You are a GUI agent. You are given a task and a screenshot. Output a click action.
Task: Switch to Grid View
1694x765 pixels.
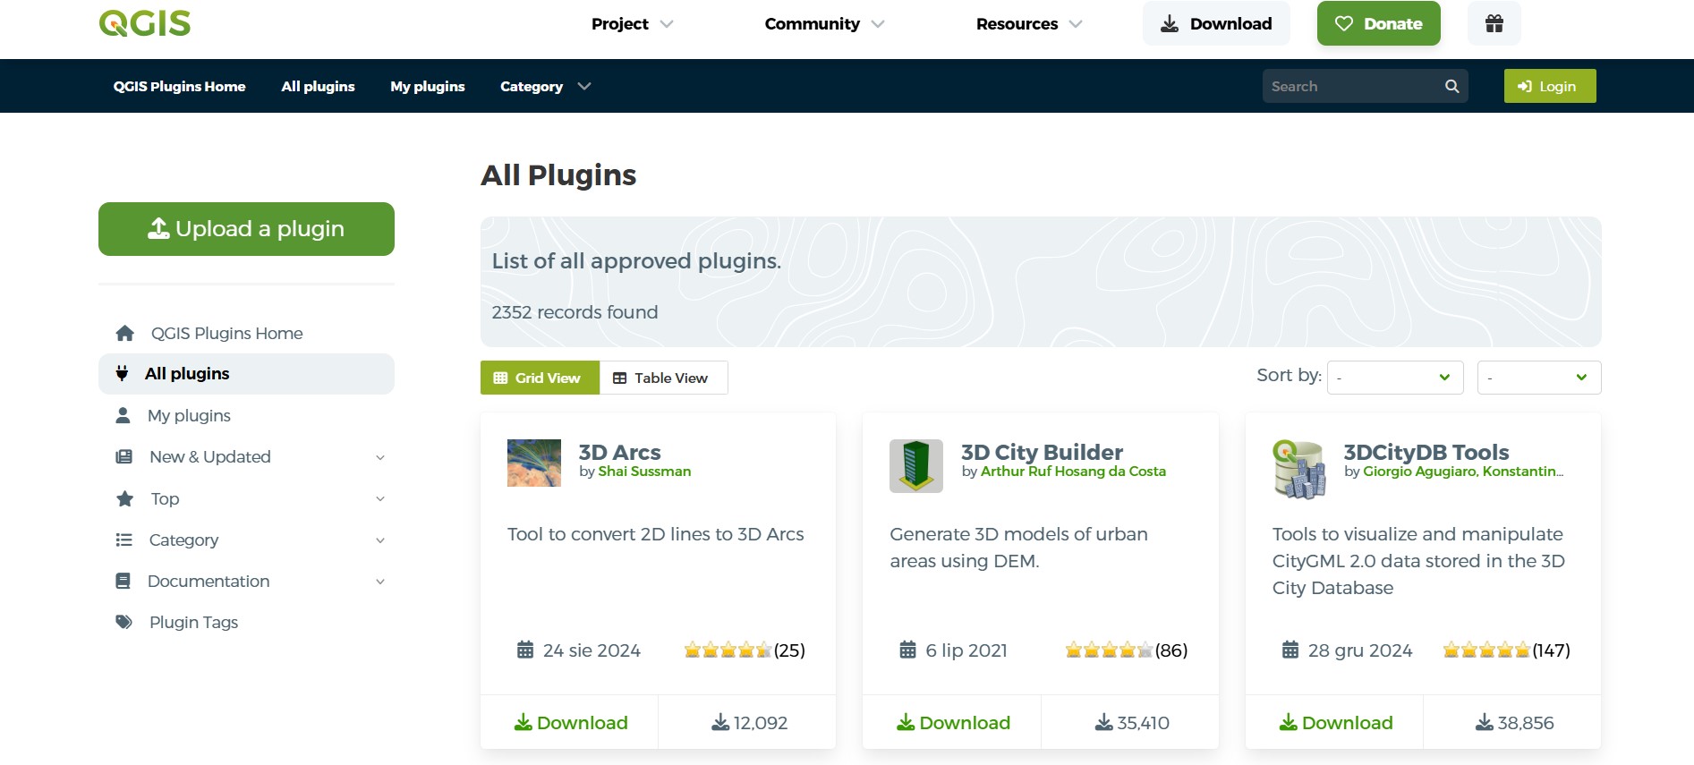tap(539, 378)
